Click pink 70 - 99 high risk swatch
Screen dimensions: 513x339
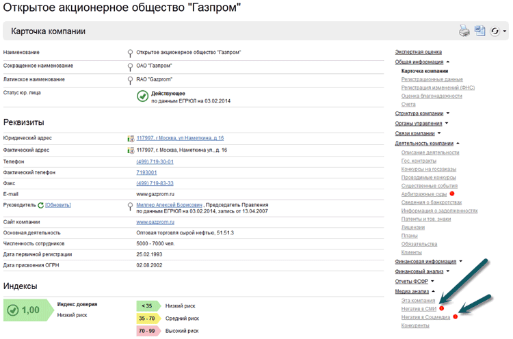click(x=148, y=331)
